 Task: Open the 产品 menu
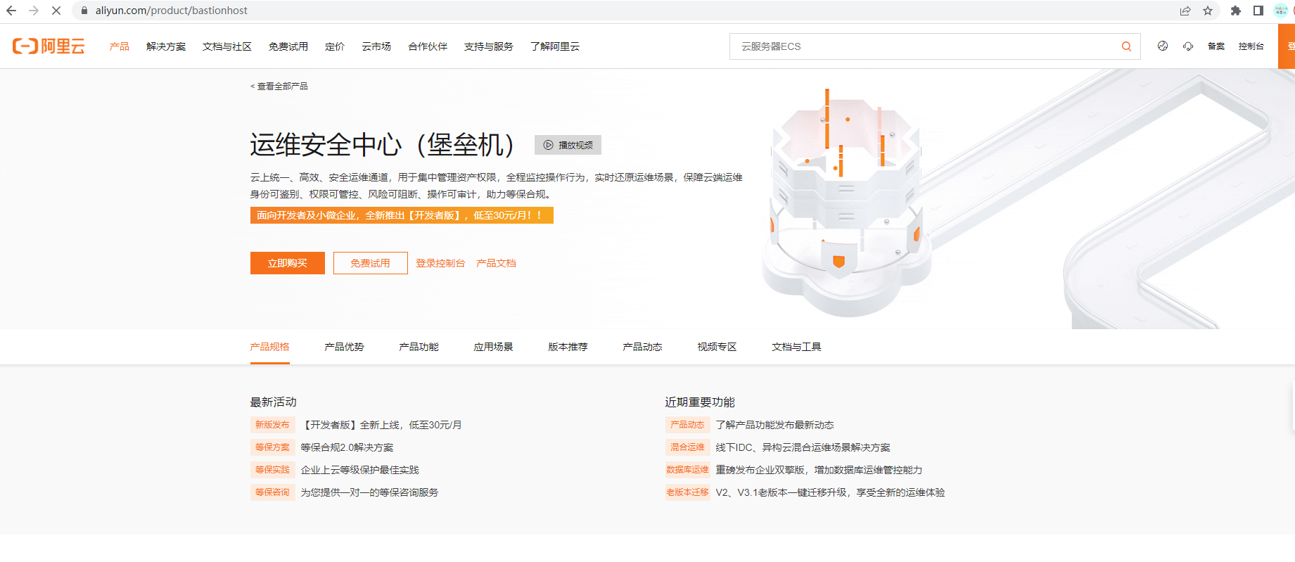120,46
